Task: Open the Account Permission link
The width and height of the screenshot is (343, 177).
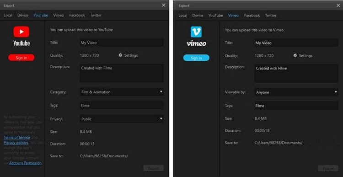Action: click(25, 163)
